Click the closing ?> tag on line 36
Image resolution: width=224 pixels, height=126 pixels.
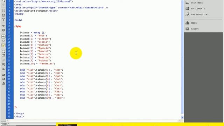15,107
